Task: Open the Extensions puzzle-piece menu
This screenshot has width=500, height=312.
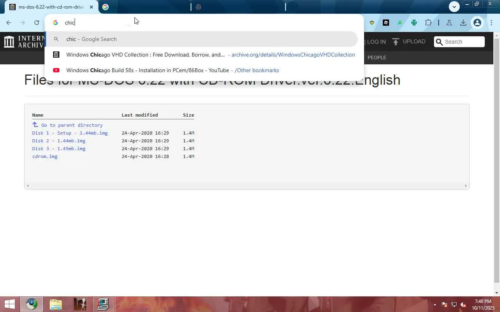Action: (428, 23)
